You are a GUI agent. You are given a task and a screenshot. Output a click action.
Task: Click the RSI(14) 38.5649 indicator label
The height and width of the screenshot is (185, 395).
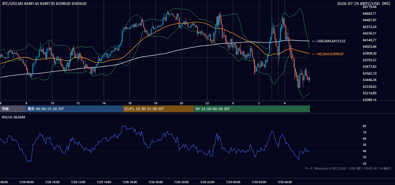(14, 117)
